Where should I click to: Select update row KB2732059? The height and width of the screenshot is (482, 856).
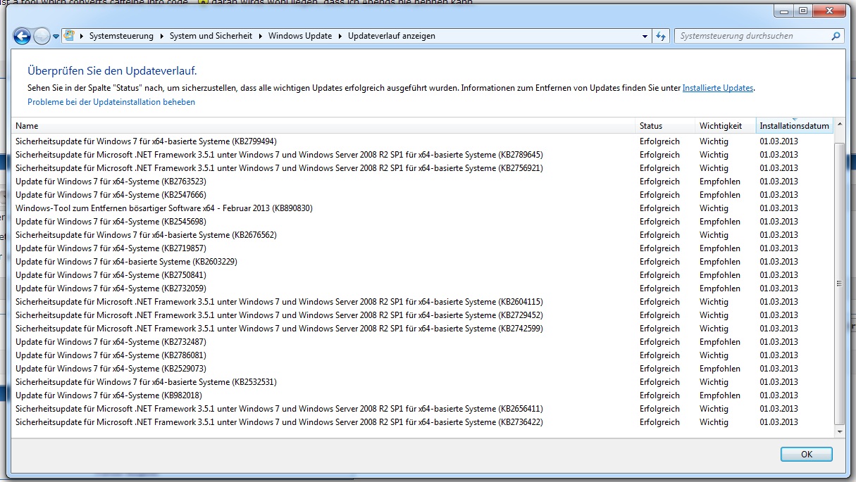coord(422,288)
